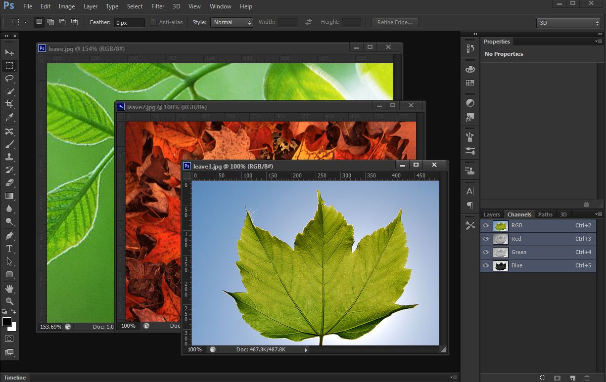Open the Adjustments panel icon
The width and height of the screenshot is (606, 382).
point(469,103)
